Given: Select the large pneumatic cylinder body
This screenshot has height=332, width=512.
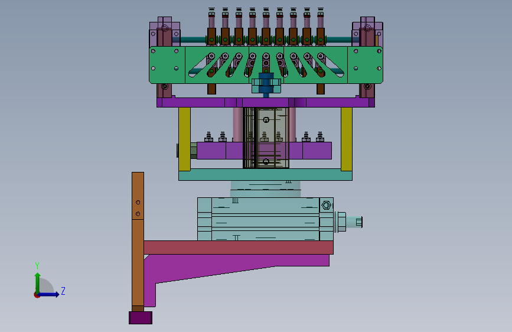Looking at the screenshot, I should pyautogui.click(x=265, y=219).
